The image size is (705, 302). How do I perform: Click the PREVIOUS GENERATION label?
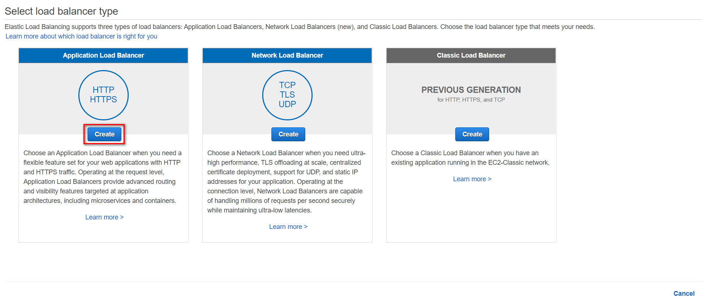[471, 90]
